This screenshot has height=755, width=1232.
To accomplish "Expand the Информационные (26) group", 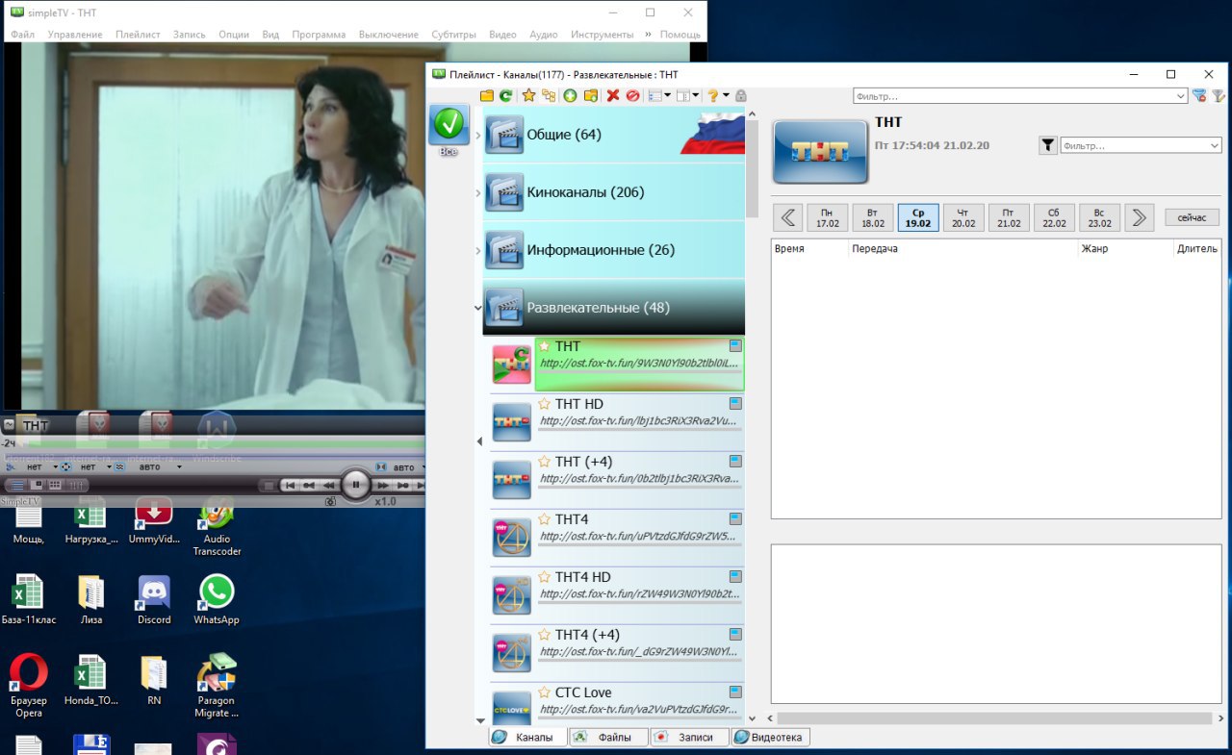I will tap(478, 251).
